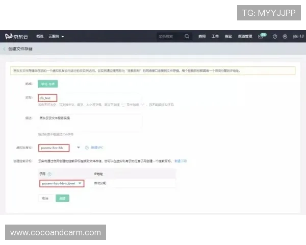Viewport: 306px width, 245px height.
Task: Open the subnet dropdown pocenv-hcc-hb-subnet
Action: pyautogui.click(x=62, y=183)
